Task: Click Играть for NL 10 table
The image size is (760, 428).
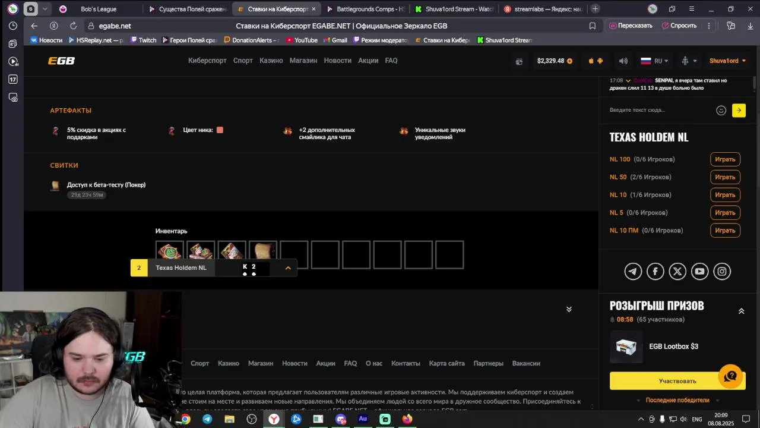Action: 725,195
